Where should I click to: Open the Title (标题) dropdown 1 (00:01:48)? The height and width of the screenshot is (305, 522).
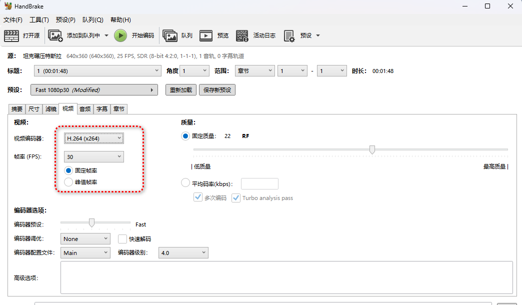(x=98, y=71)
